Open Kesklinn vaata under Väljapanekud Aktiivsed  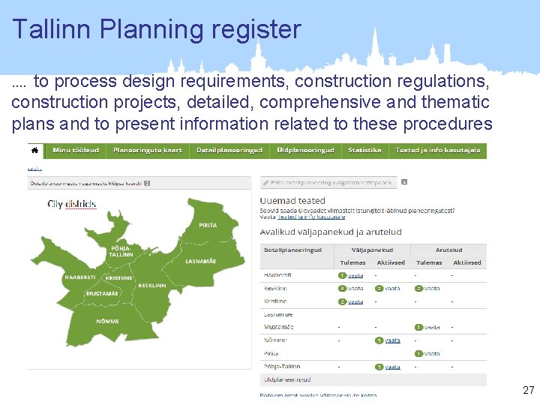[x=392, y=289]
